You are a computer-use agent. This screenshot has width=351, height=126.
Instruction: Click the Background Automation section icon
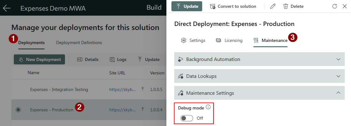[181, 59]
